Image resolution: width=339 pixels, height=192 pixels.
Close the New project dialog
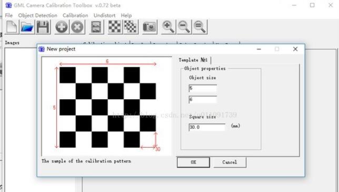click(x=295, y=49)
